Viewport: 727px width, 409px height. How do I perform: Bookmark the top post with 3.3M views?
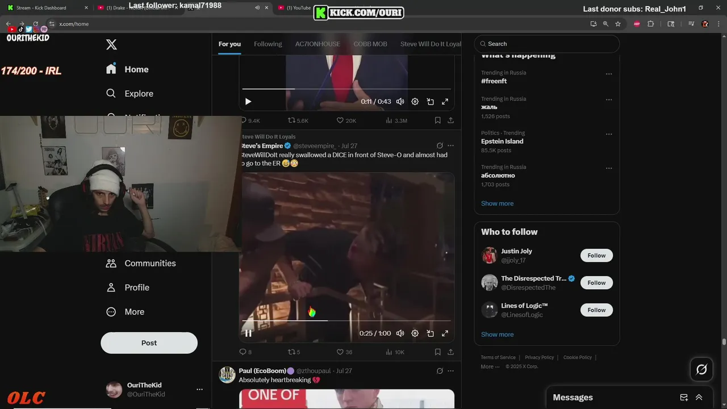438,120
